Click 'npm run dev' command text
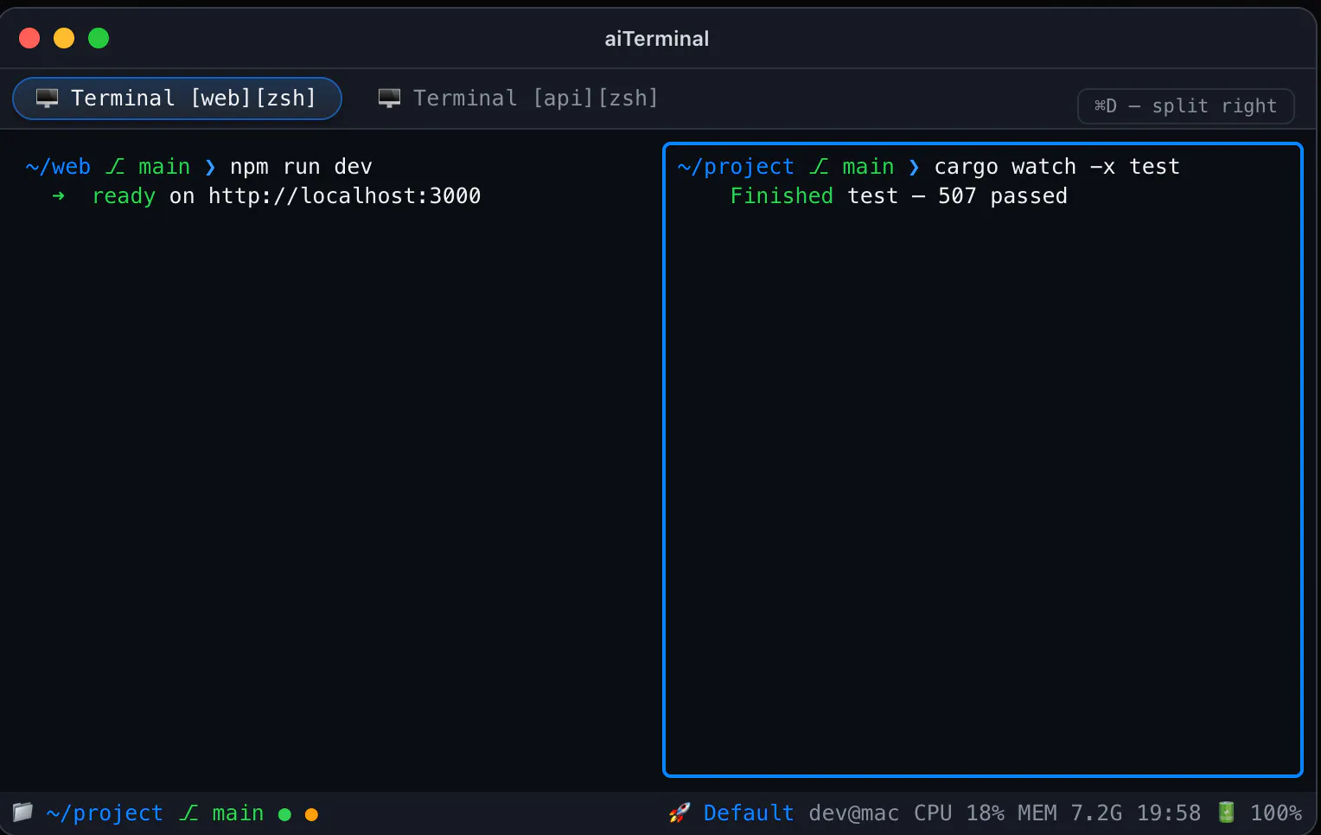The width and height of the screenshot is (1321, 835). (x=301, y=167)
